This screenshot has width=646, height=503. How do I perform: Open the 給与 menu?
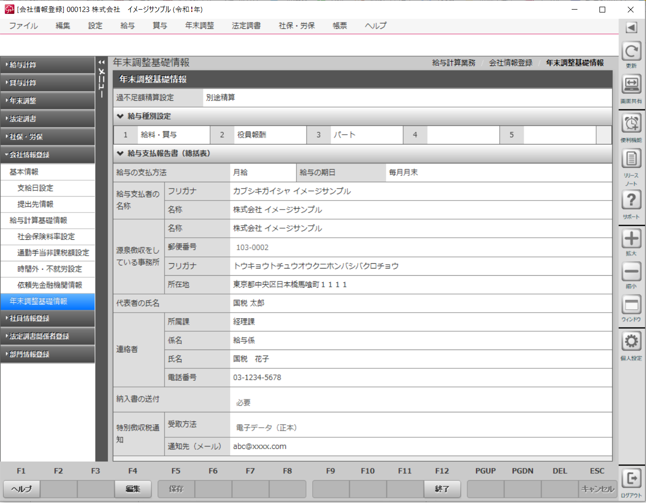pos(128,26)
